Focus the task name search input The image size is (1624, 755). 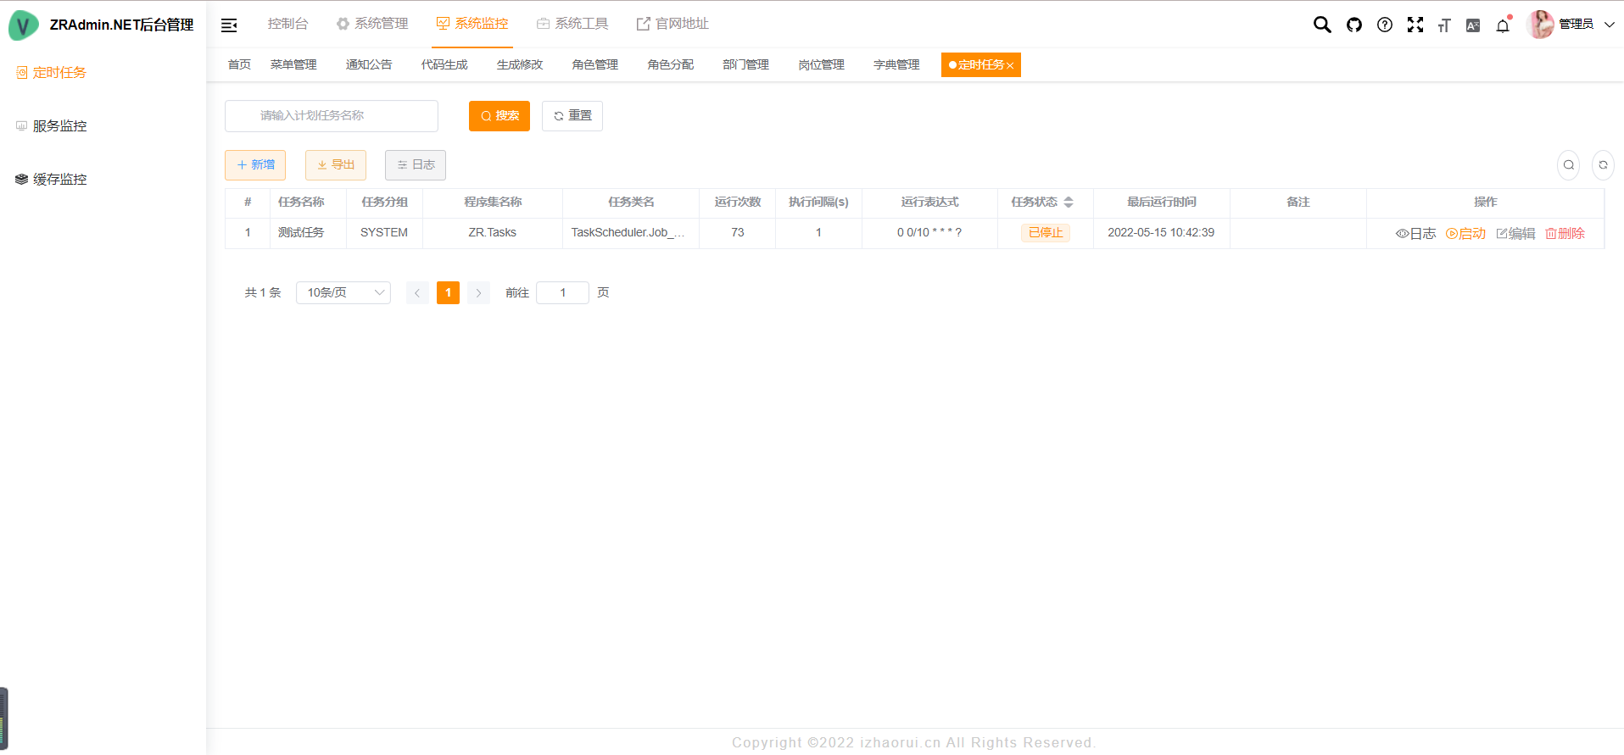click(x=332, y=116)
